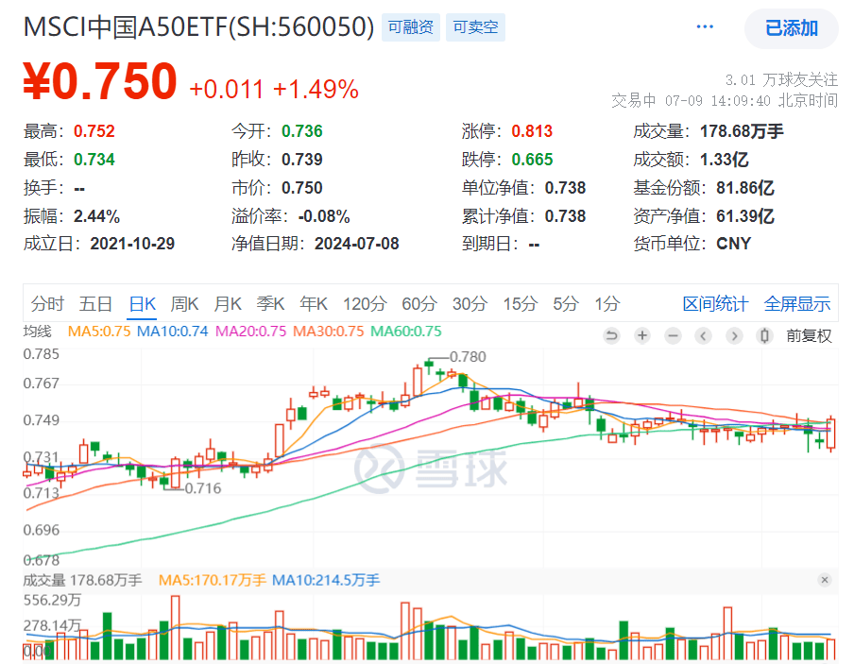Click the 可融资 tag
Viewport: 854px width, 664px height.
[411, 27]
